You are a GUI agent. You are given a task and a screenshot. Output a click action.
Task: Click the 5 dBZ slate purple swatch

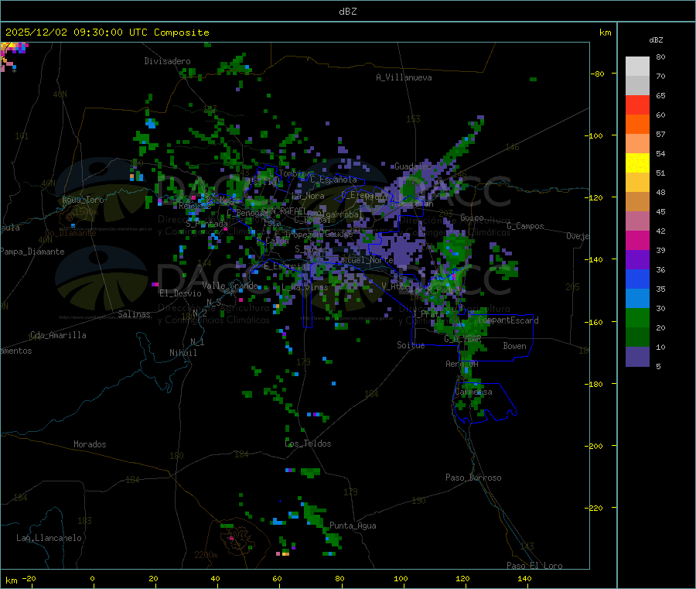click(637, 357)
